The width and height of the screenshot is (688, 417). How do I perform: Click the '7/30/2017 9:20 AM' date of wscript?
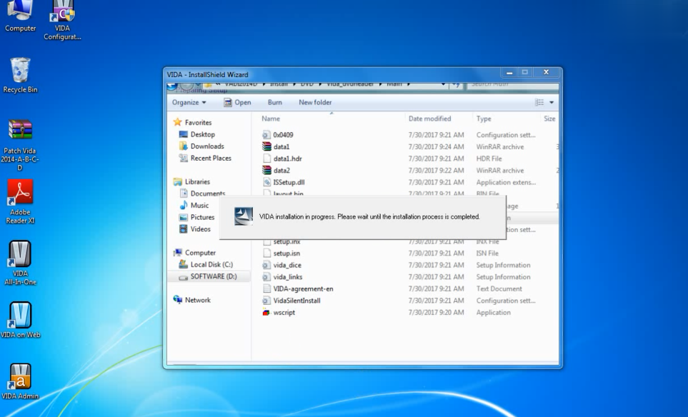[x=436, y=312]
